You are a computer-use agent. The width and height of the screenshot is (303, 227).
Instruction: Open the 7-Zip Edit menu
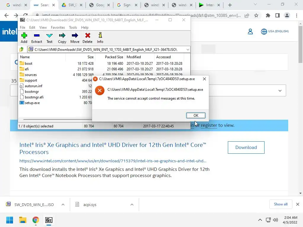tap(32, 27)
